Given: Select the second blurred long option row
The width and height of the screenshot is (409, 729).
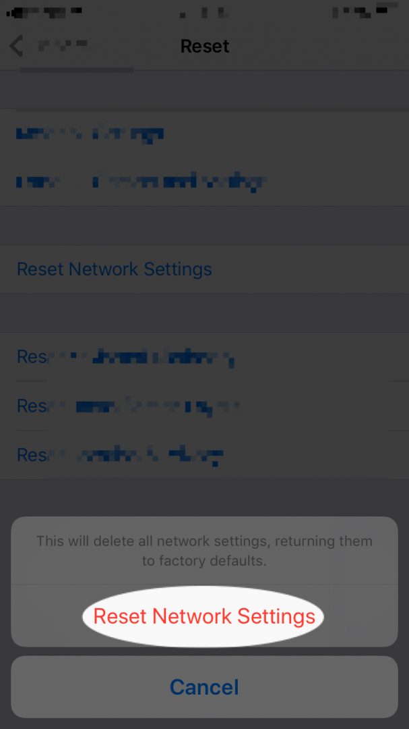Looking at the screenshot, I should point(204,182).
